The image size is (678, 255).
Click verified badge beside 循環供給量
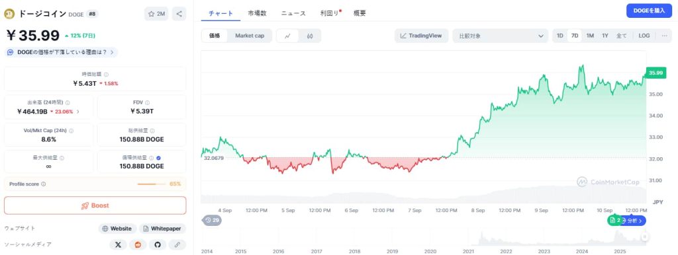click(x=159, y=158)
